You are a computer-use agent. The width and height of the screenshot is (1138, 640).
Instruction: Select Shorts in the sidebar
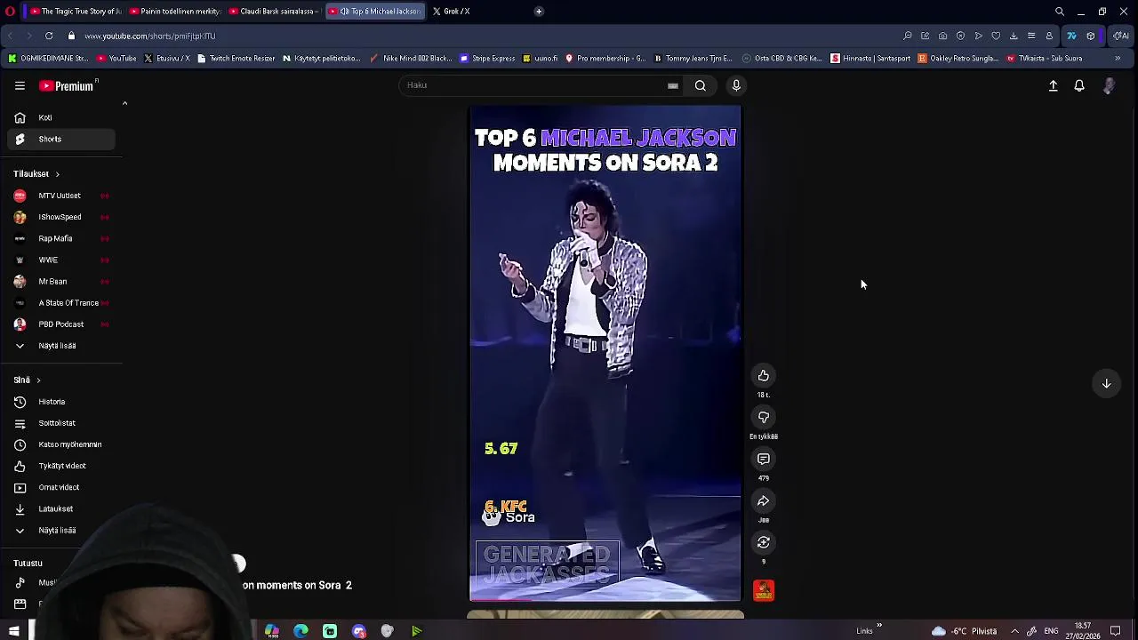(x=61, y=139)
